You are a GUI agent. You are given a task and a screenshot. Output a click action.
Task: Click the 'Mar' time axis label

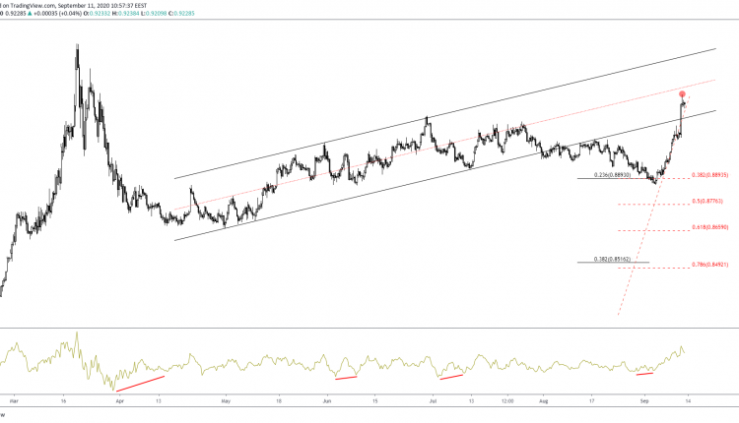14,401
